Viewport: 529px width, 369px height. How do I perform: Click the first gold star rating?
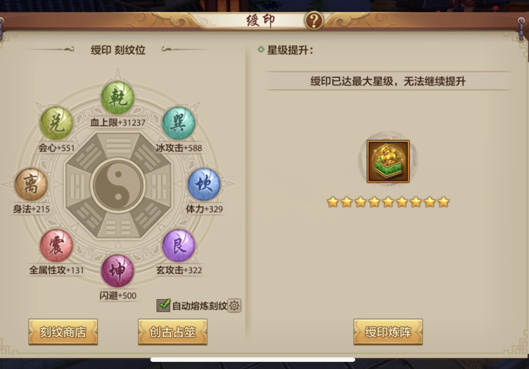click(x=333, y=202)
